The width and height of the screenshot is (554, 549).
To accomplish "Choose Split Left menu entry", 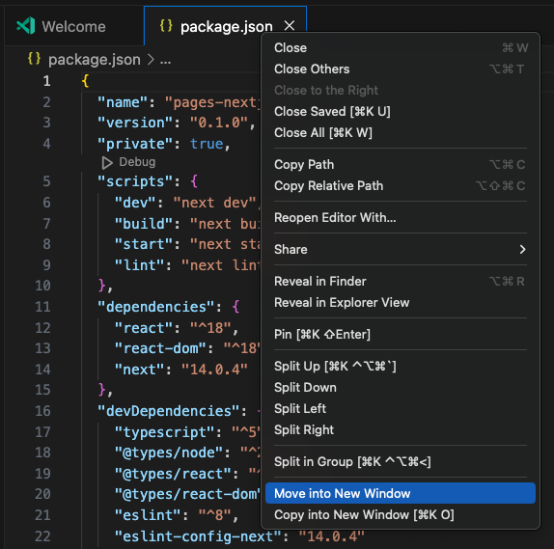I will (x=401, y=408).
